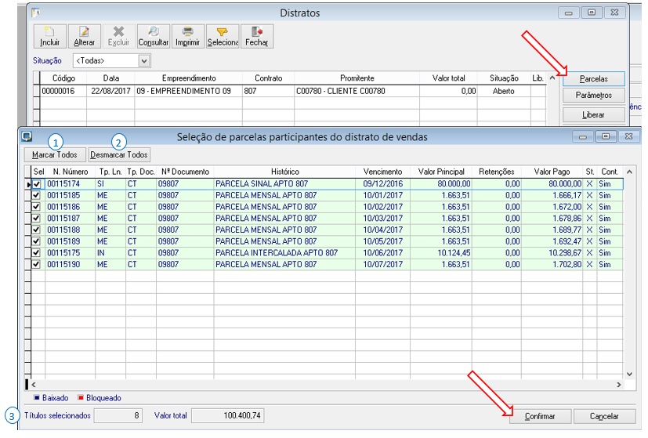Screen dimensions: 648x438
Task: Uncheck Sel for parcela 00115190
Action: pos(36,265)
